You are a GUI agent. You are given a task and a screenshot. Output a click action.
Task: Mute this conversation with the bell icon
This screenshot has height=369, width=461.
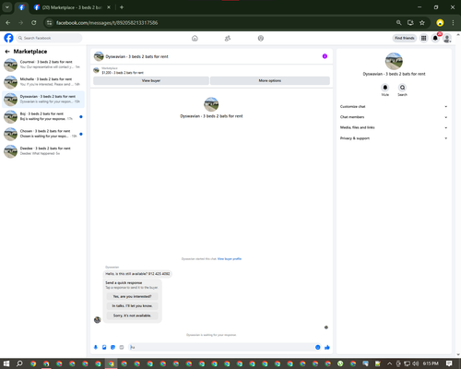[385, 88]
